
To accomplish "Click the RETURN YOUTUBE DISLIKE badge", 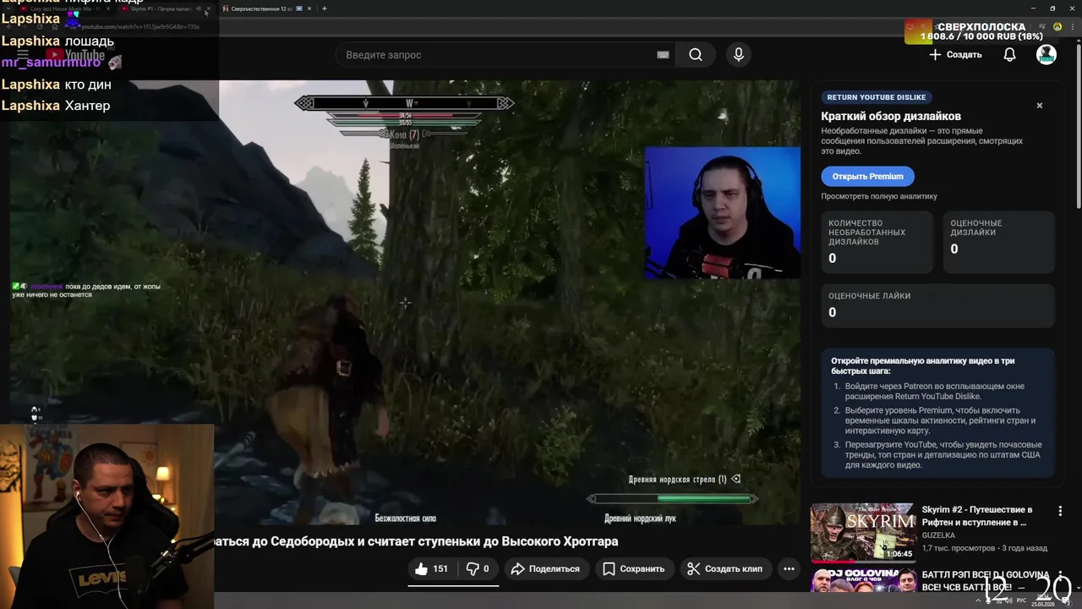I will (x=877, y=97).
